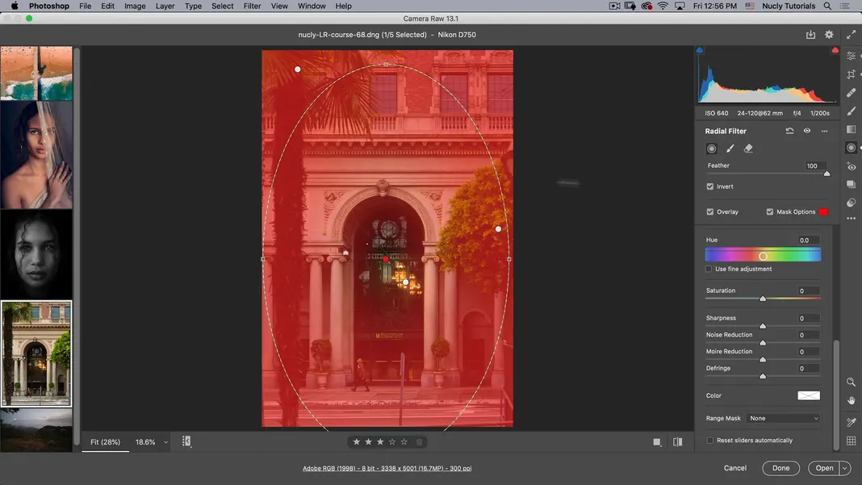
Task: Click the Hue color slider bar
Action: 763,254
